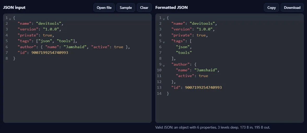Screen dimensions: 307x133
Task: Click id number 9007199254740993 in JSON input
Action: (x=50, y=53)
